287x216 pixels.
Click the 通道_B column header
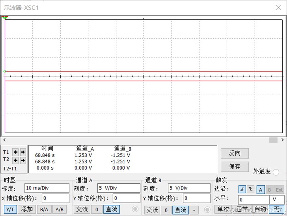pos(123,149)
